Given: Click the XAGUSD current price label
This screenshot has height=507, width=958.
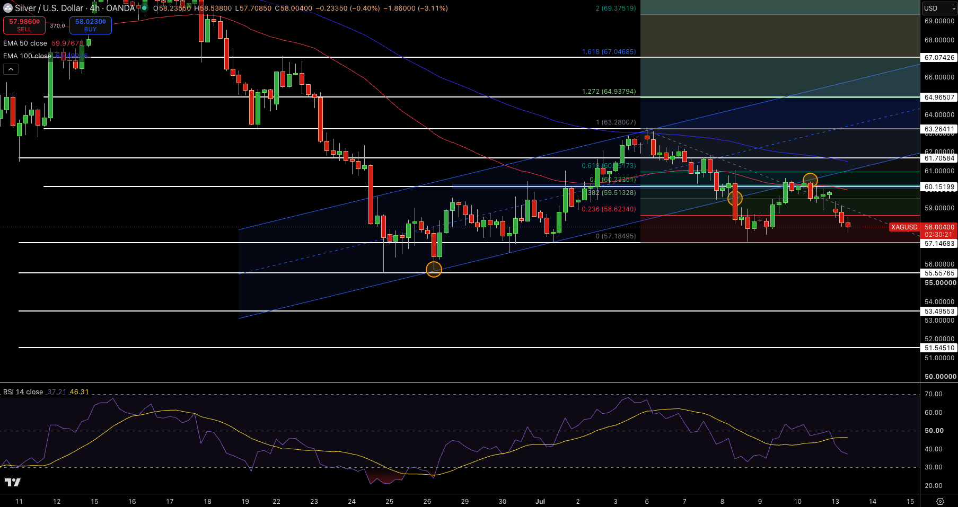Looking at the screenshot, I should click(x=904, y=227).
